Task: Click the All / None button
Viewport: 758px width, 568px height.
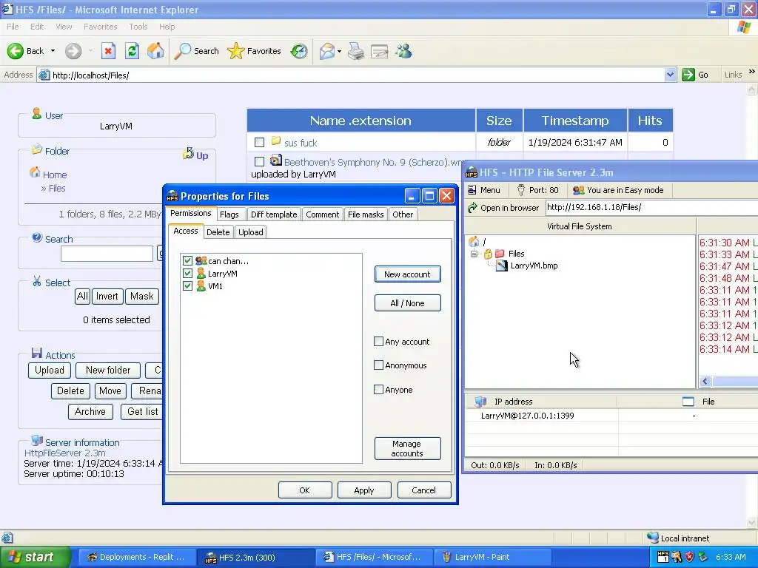Action: pyautogui.click(x=408, y=302)
